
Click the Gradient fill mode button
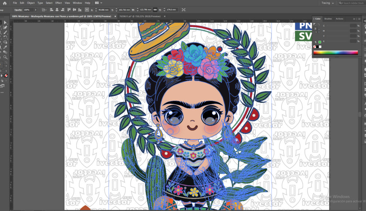click(2, 75)
